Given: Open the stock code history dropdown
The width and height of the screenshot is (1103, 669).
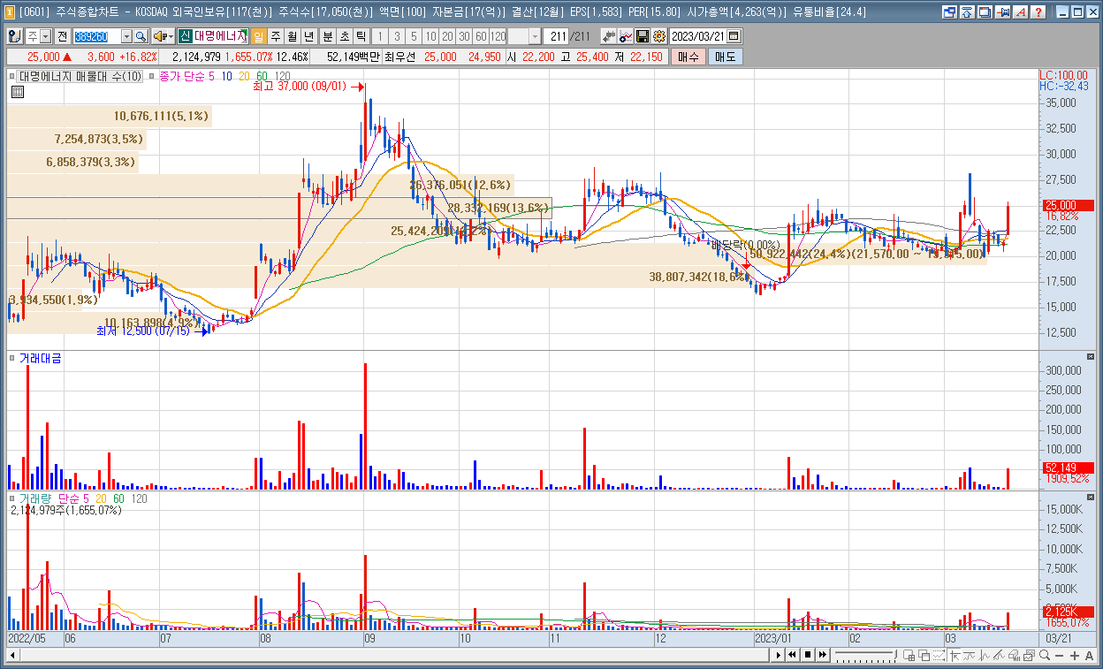Looking at the screenshot, I should coord(126,36).
